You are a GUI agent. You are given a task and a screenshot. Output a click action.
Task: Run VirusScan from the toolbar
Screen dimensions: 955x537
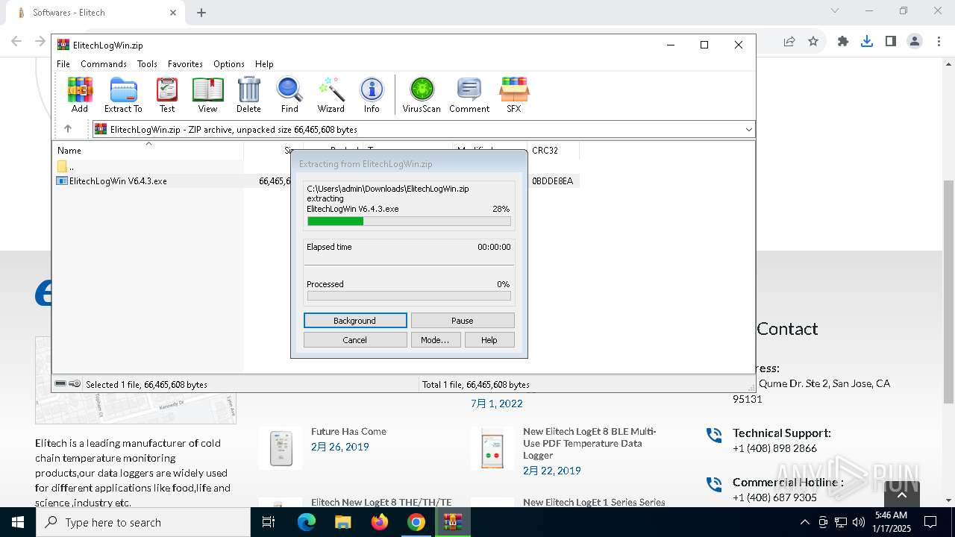[422, 95]
